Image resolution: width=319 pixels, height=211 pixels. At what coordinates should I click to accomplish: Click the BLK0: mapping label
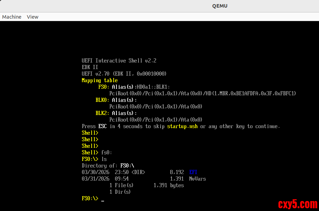coord(102,100)
